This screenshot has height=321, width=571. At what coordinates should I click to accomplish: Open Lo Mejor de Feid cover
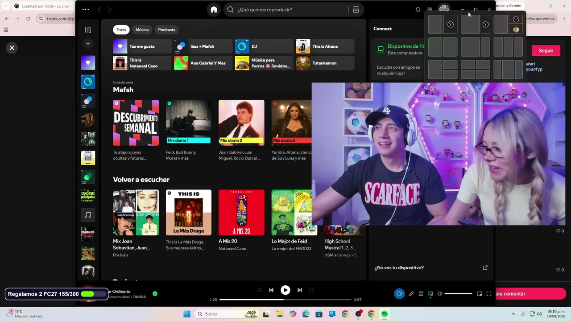pyautogui.click(x=294, y=213)
